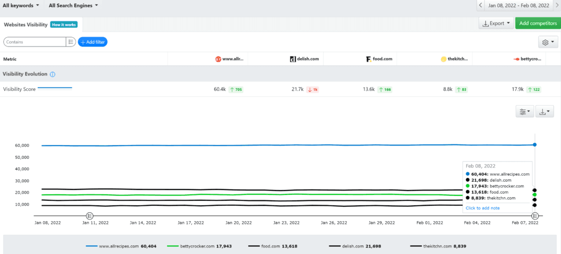The height and width of the screenshot is (254, 561).
Task: Click the note marker near Jan 11, 2022
Action: click(90, 216)
